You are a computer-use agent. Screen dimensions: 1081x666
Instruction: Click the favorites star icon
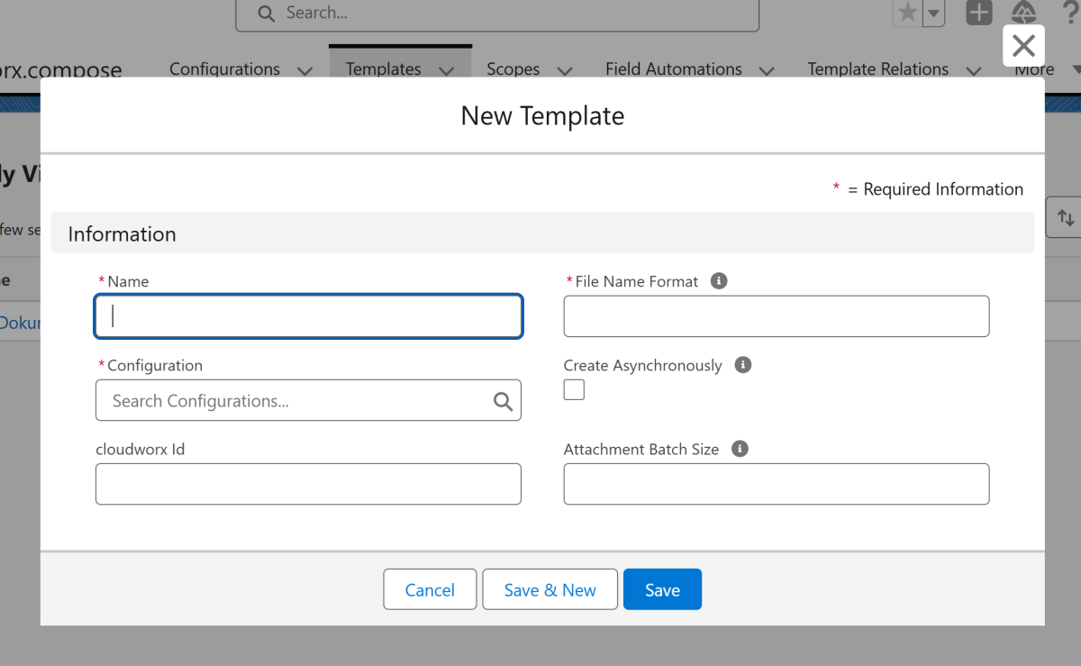907,13
